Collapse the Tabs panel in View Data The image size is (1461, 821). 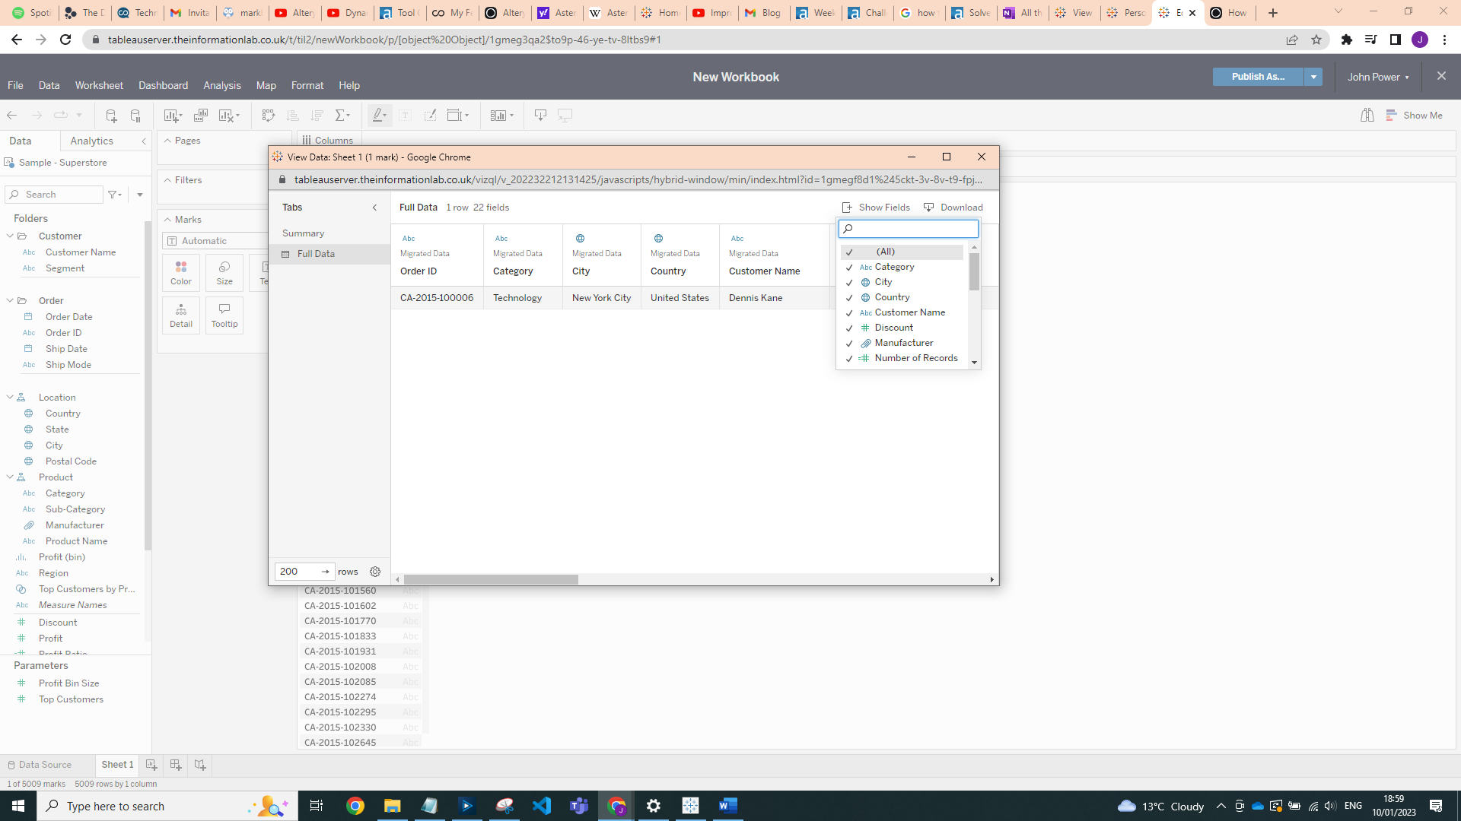(374, 208)
